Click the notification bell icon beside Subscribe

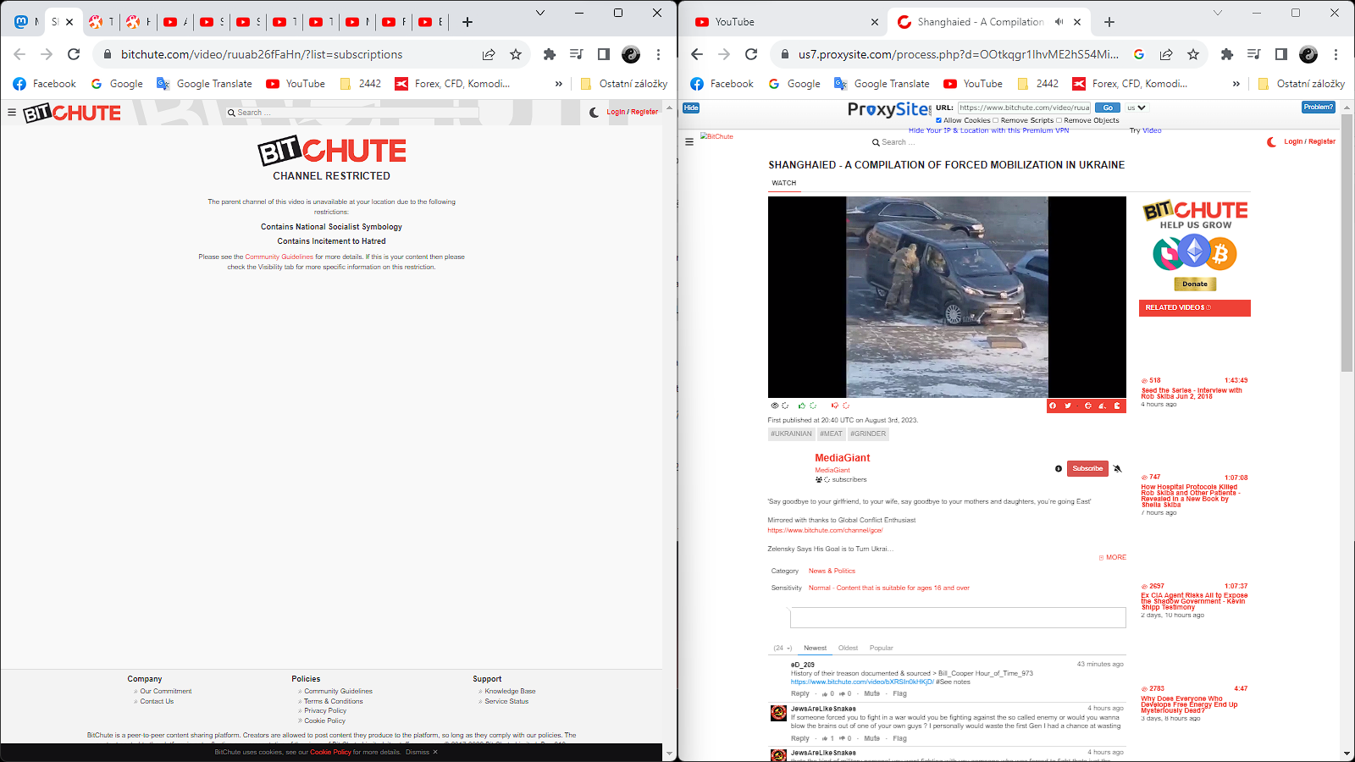(x=1118, y=468)
